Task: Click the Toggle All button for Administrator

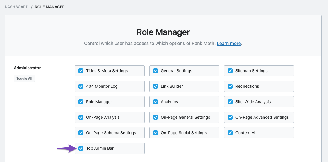Action: pos(24,78)
